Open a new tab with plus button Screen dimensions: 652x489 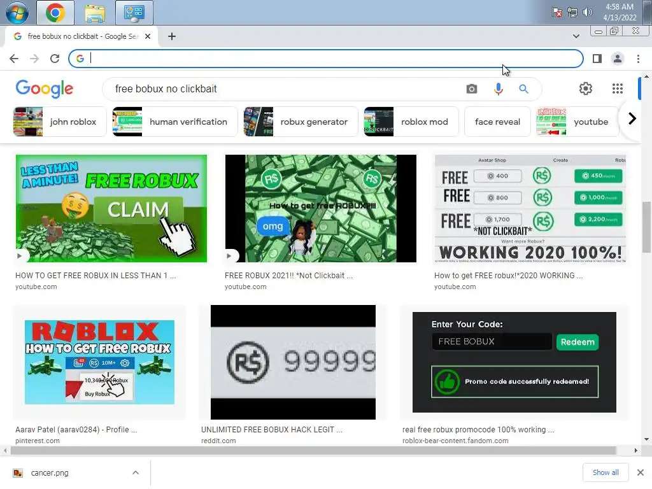172,36
